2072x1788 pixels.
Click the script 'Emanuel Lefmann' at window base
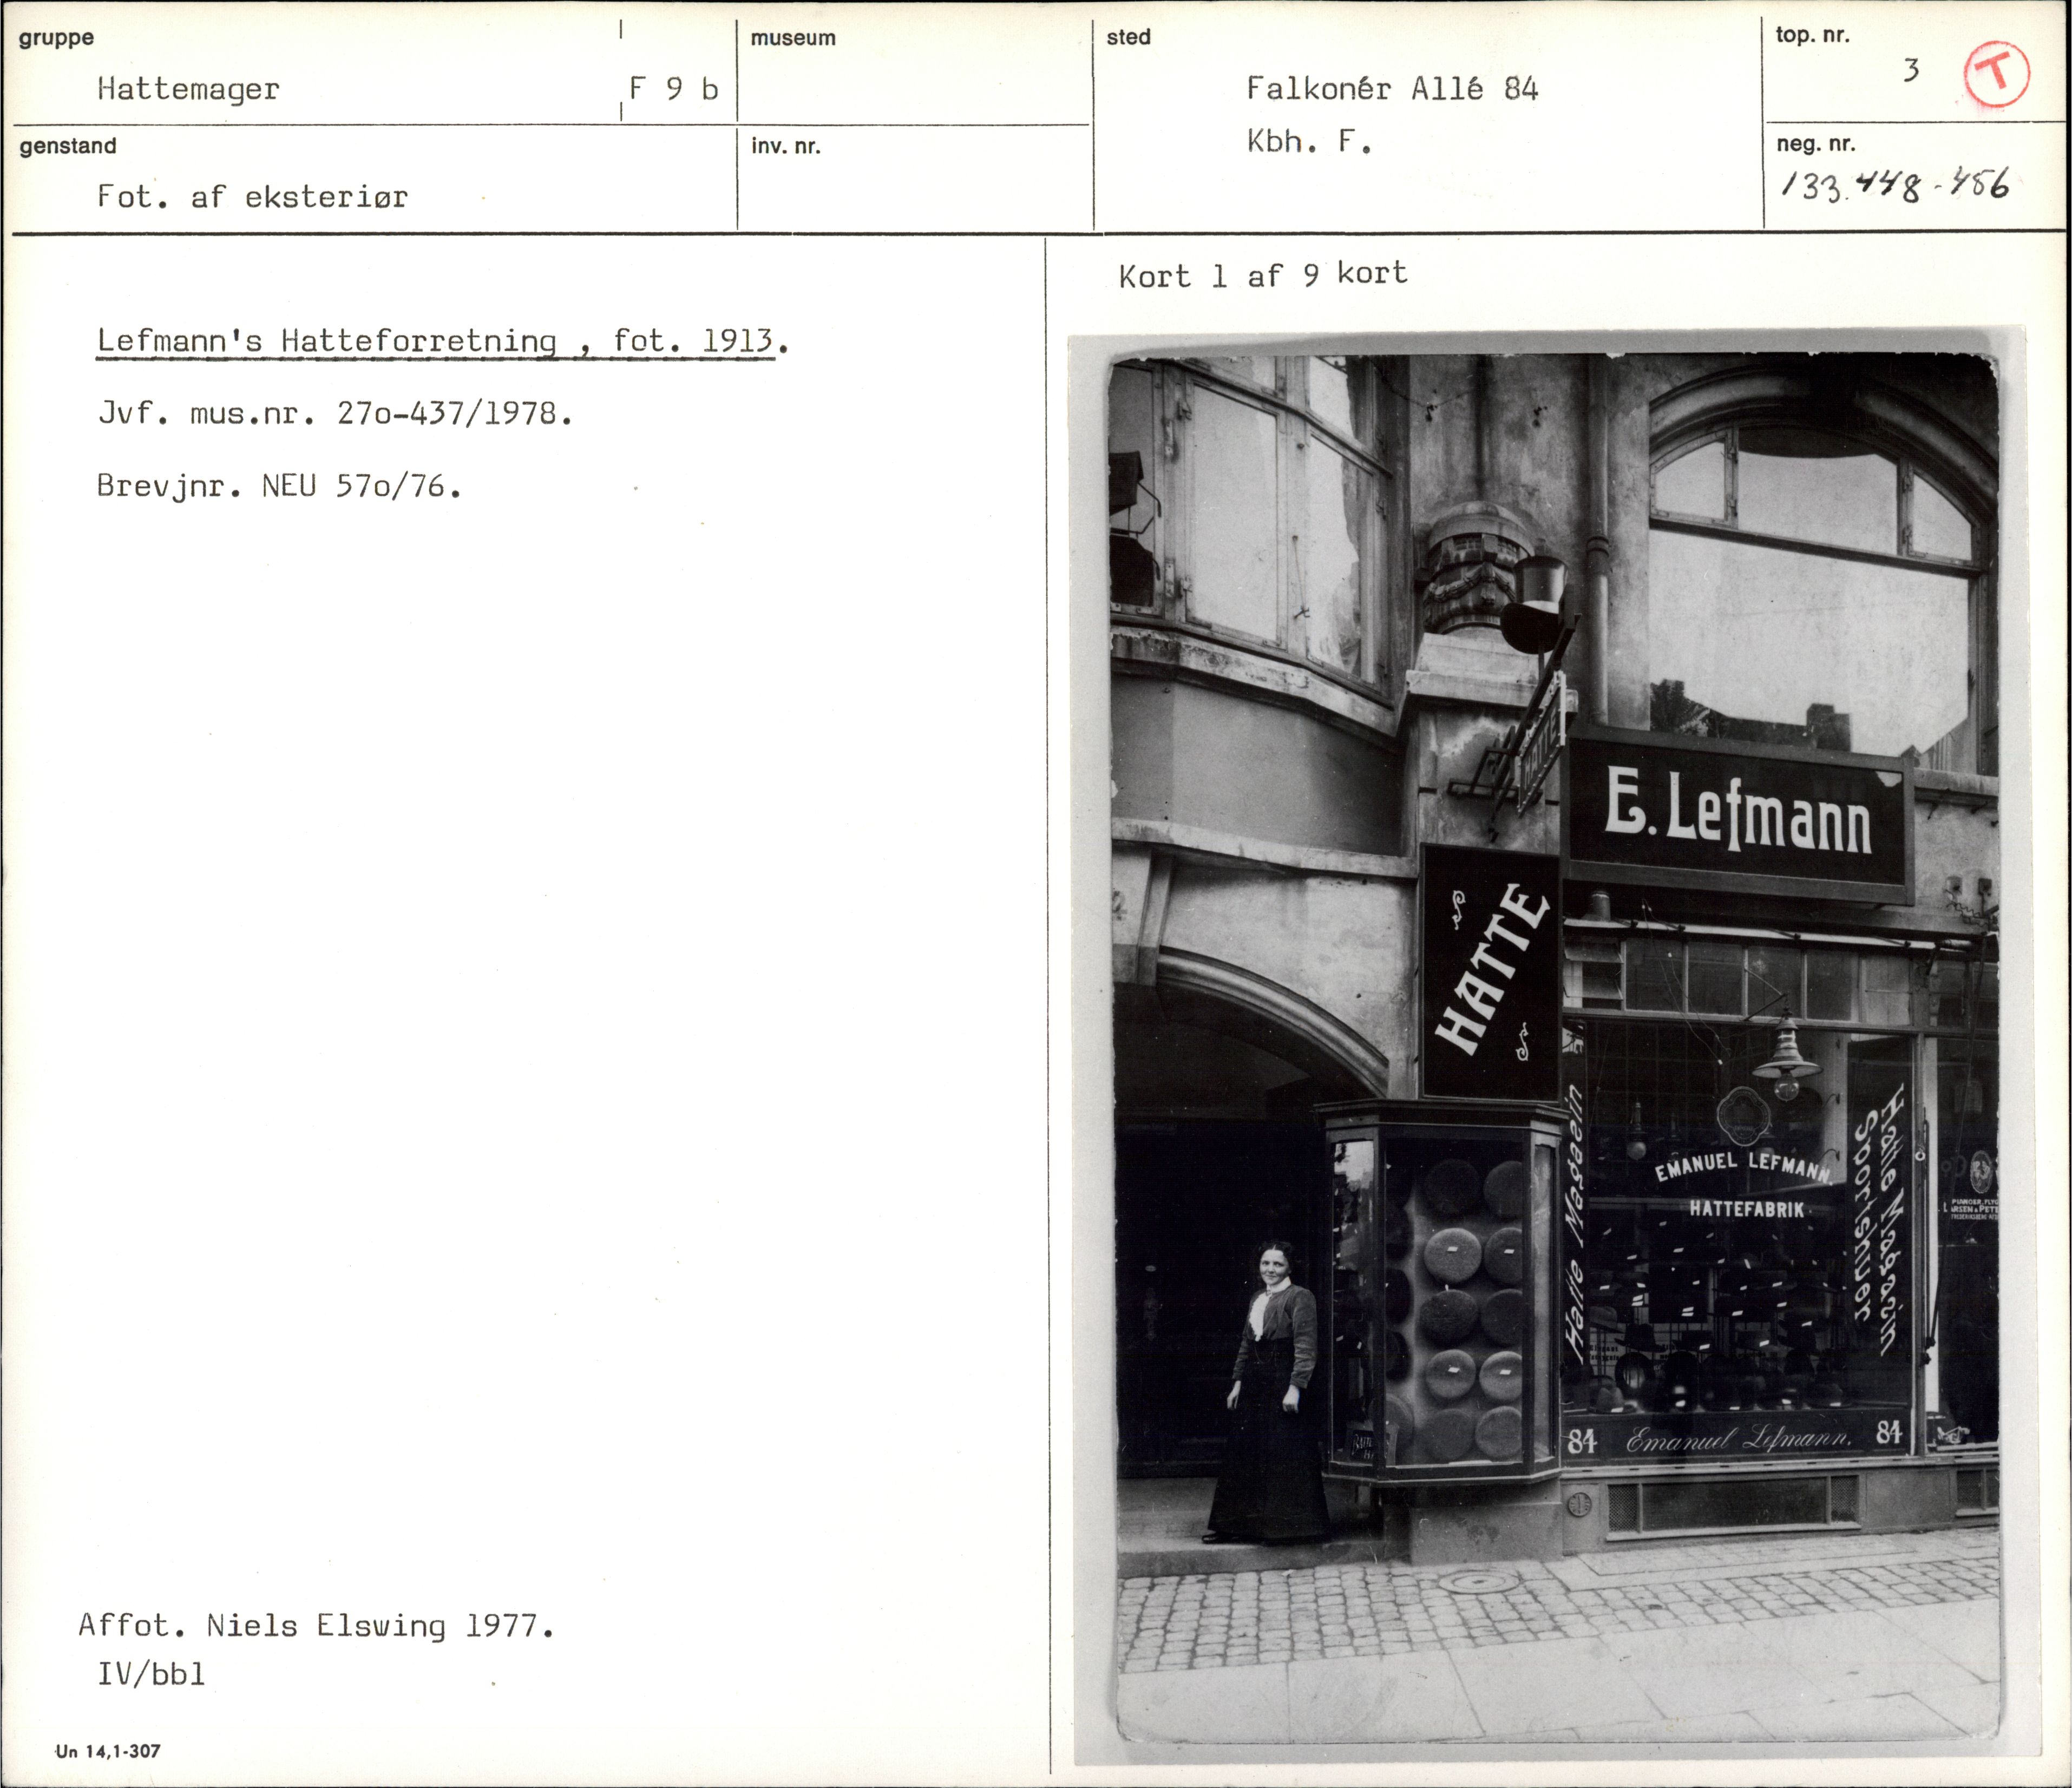click(1739, 1439)
